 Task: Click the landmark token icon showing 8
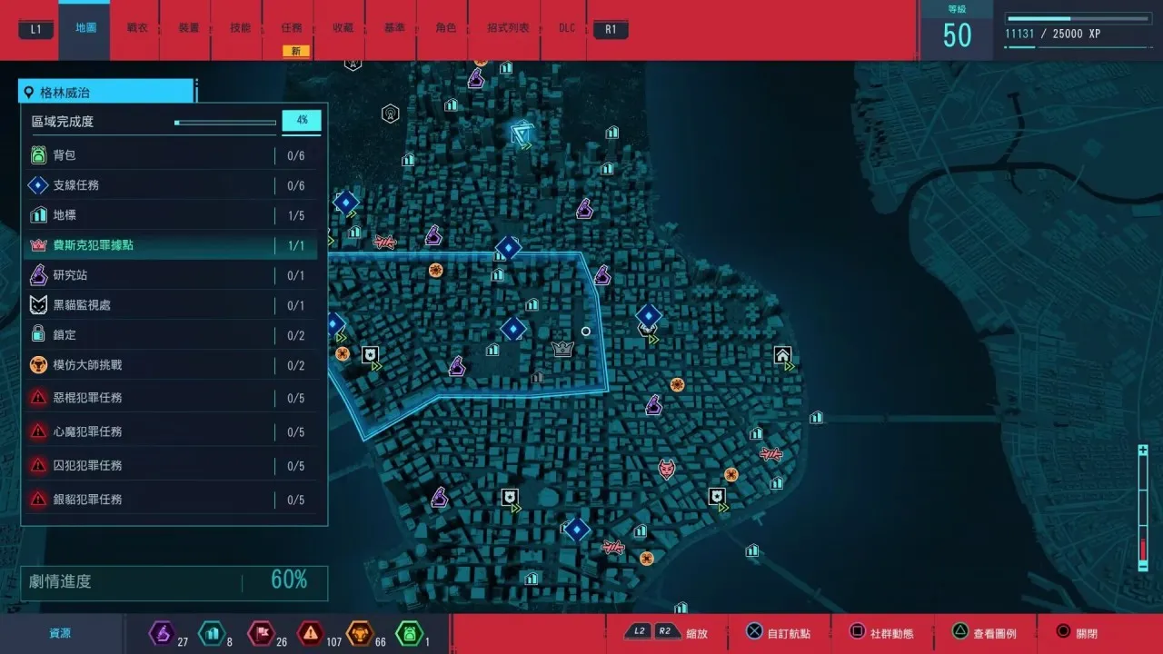211,632
